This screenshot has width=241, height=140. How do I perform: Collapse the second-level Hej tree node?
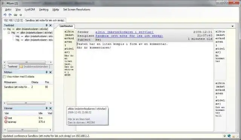(9, 33)
